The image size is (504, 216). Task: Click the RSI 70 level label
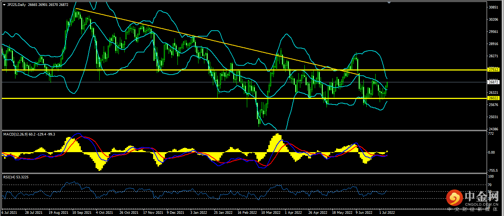[490, 185]
